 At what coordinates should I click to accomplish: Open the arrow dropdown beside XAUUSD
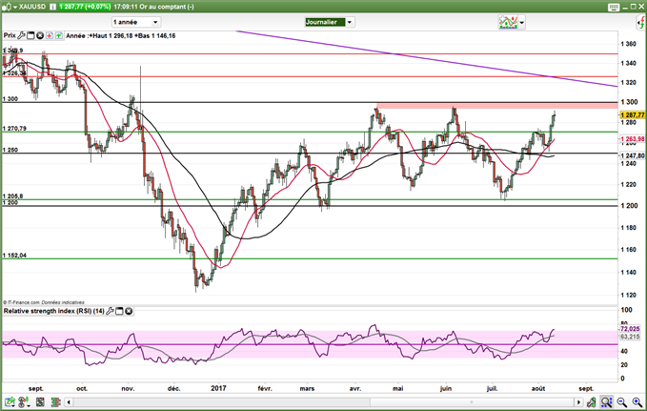click(15, 7)
